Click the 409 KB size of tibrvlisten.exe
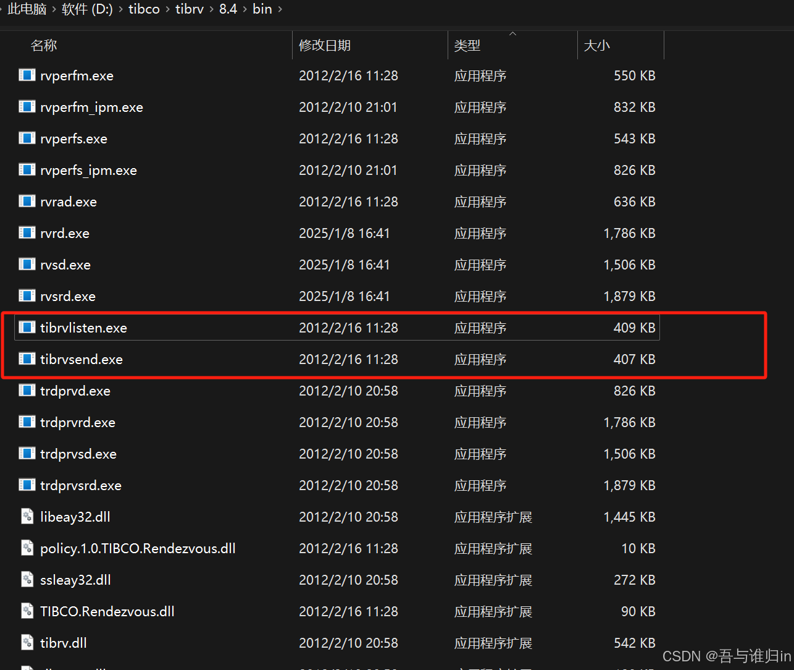The width and height of the screenshot is (794, 670). [634, 328]
